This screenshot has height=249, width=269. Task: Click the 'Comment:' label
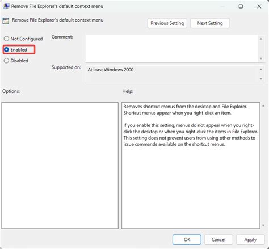click(62, 37)
